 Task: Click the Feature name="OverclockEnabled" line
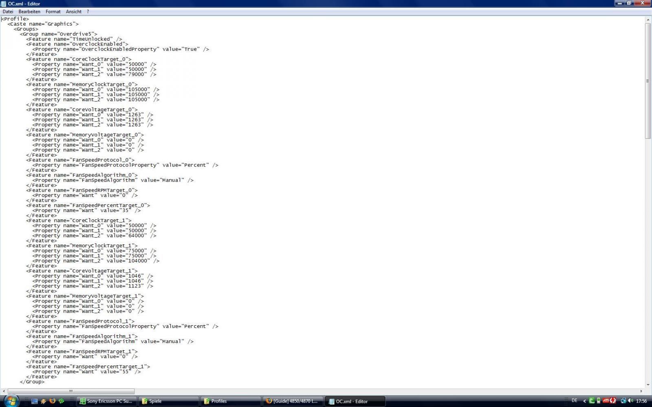tap(77, 44)
